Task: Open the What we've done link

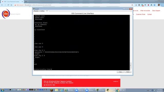Action: [x=145, y=11]
